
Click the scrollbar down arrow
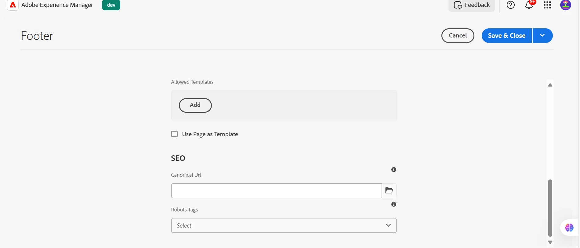click(x=550, y=242)
